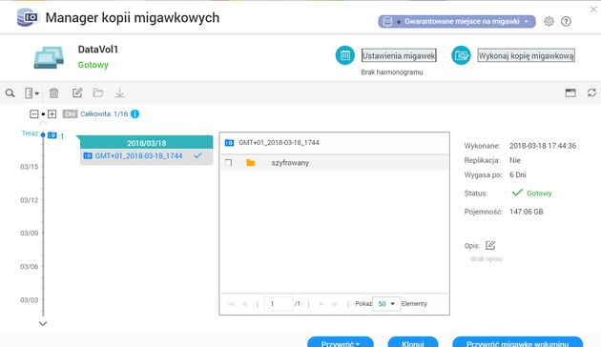Switch view with window layout icon

click(x=570, y=92)
